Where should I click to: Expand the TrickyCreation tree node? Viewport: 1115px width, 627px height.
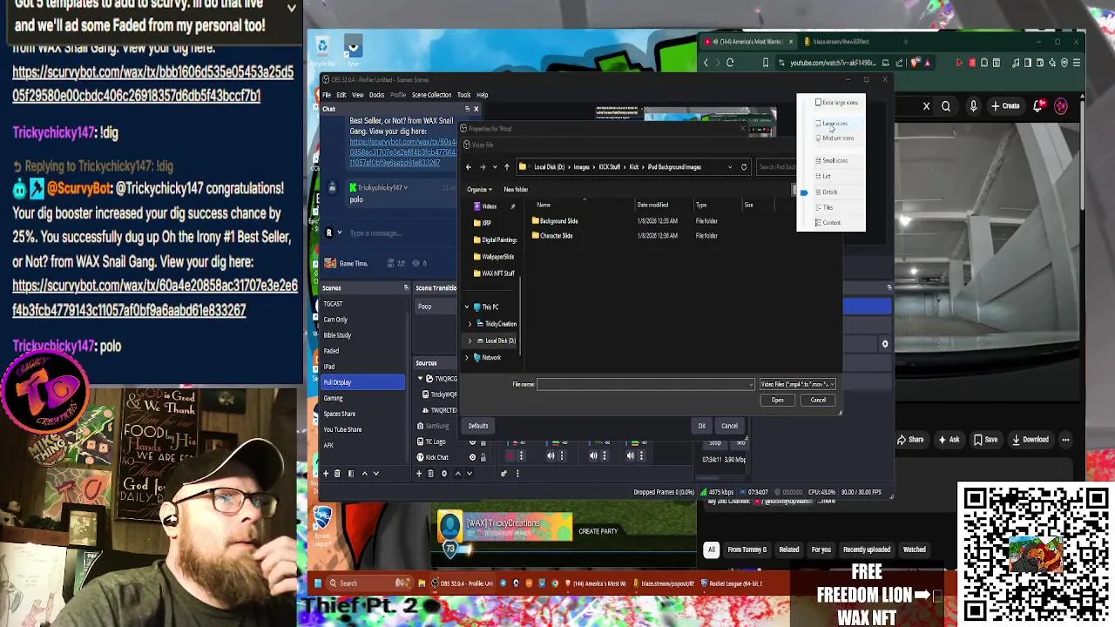point(470,324)
